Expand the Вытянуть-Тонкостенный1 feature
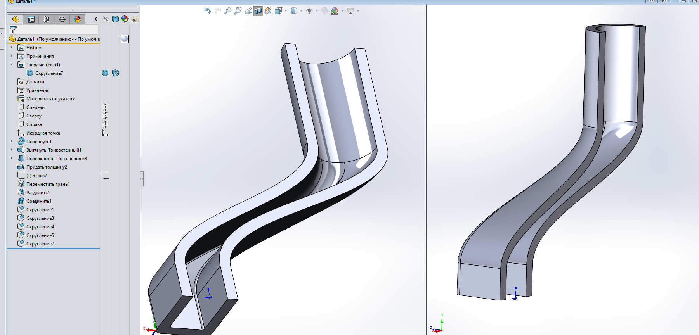 [12, 150]
